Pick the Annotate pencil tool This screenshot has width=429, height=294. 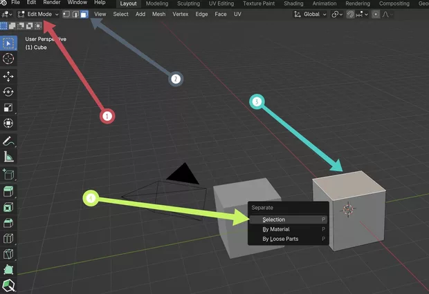[x=8, y=141]
